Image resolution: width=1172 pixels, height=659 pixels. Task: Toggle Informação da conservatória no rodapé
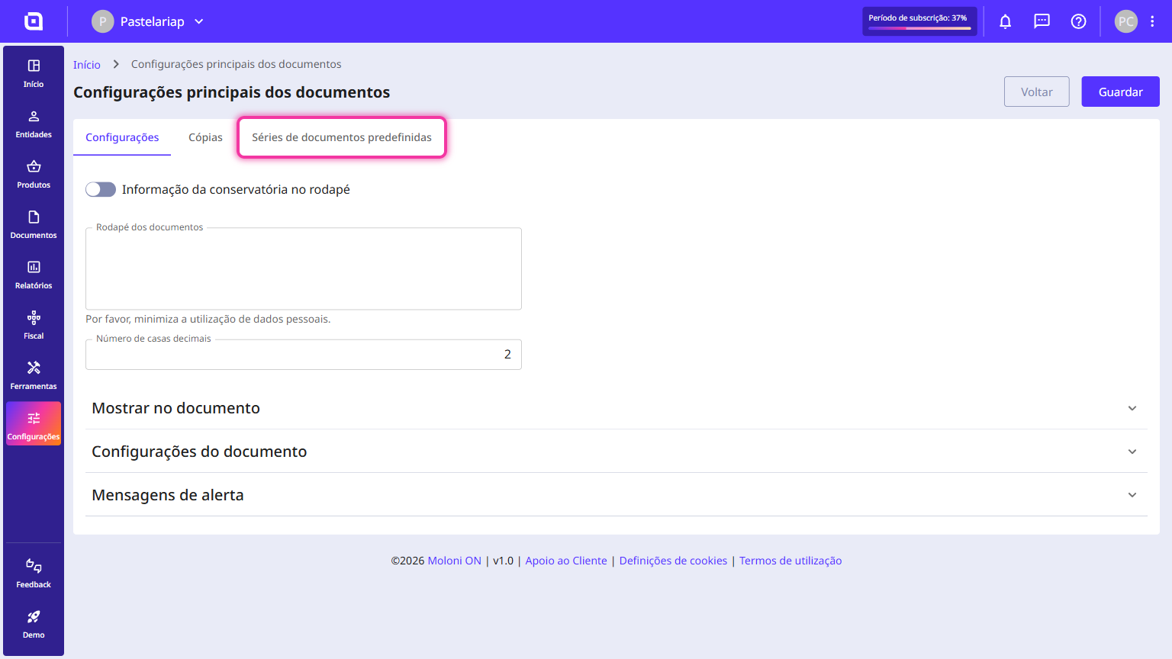point(101,189)
